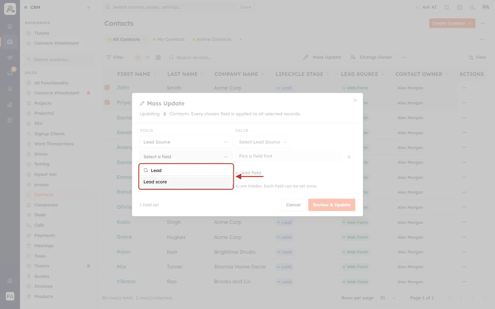The width and height of the screenshot is (495, 309).
Task: Click the Review & Update button
Action: click(332, 205)
